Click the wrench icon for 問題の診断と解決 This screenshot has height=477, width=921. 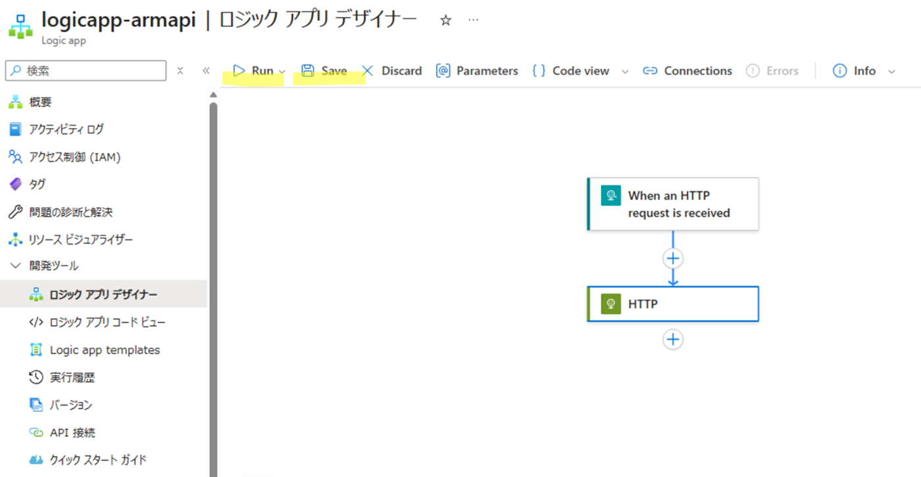[15, 212]
